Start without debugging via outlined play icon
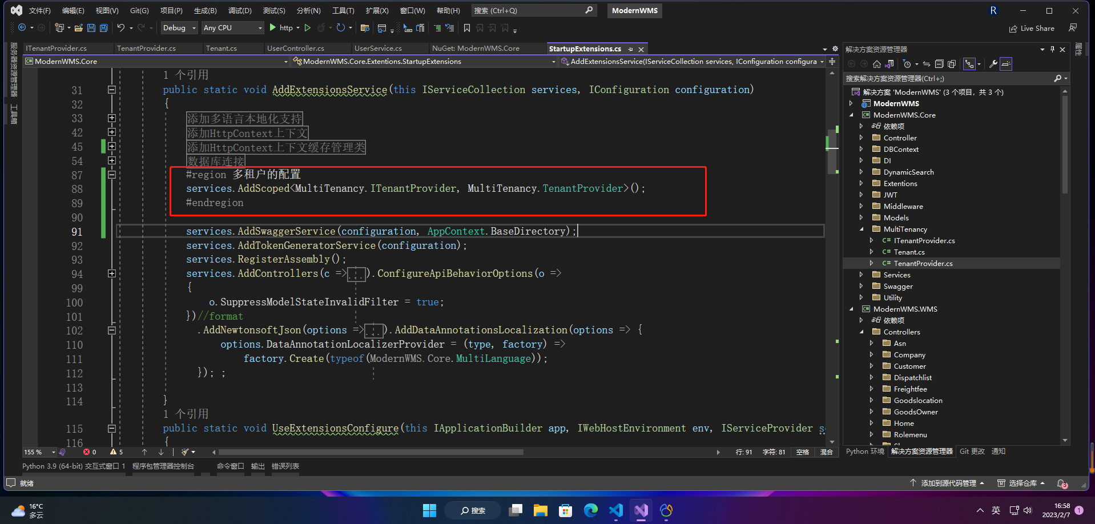Image resolution: width=1095 pixels, height=524 pixels. point(308,27)
